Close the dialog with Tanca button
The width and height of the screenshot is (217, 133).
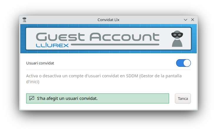point(183,98)
